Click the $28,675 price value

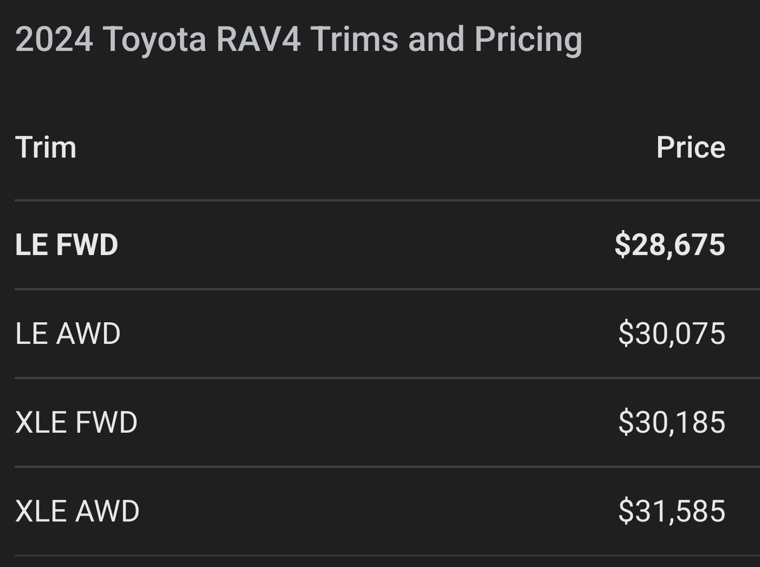pos(669,245)
